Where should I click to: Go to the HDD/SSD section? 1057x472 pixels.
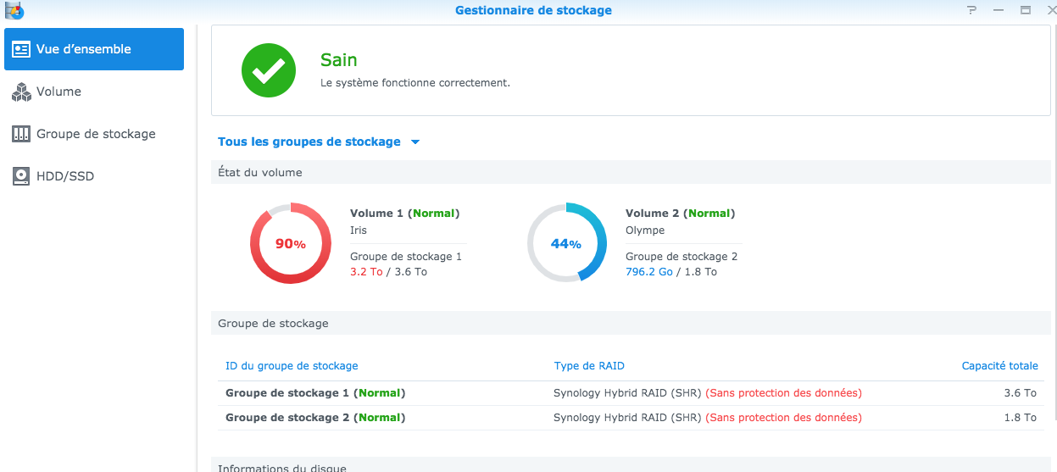pos(94,176)
